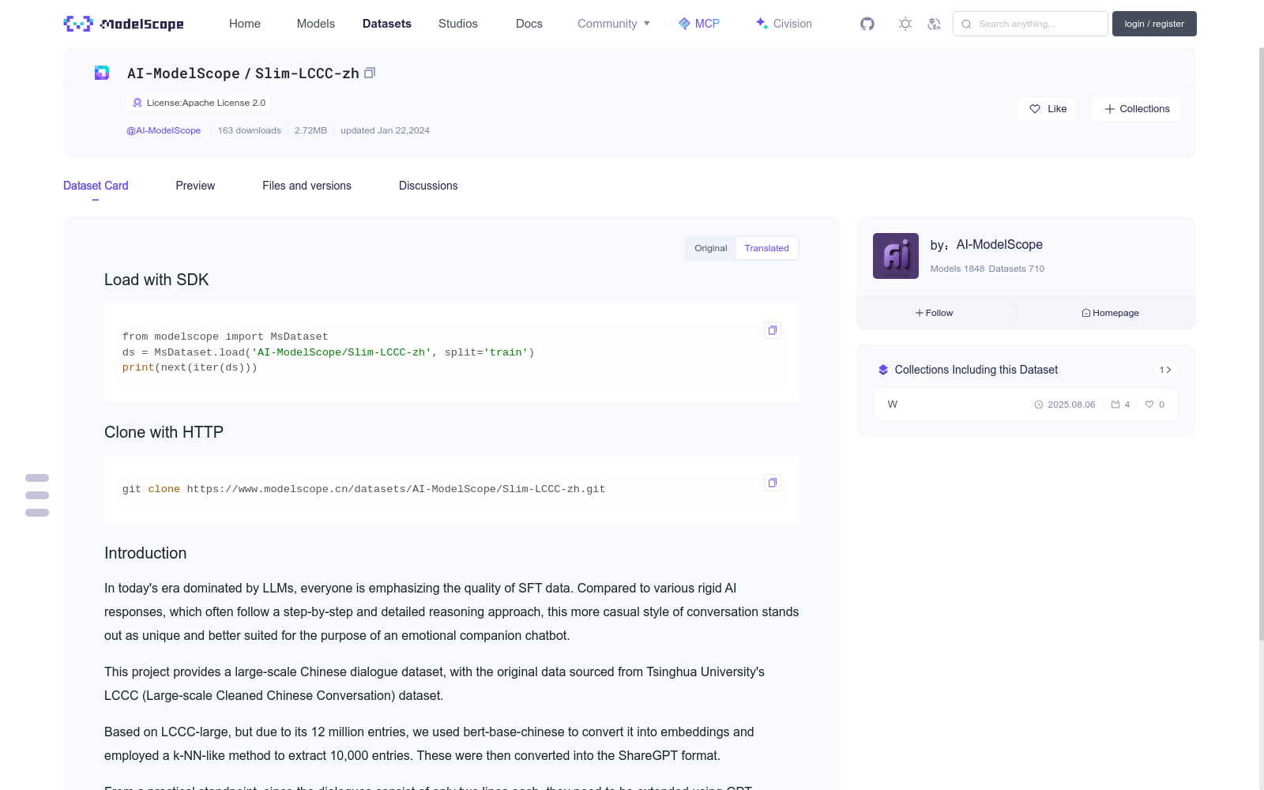Click the heart count on collection W

pos(1155,404)
